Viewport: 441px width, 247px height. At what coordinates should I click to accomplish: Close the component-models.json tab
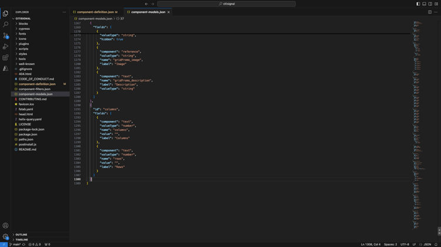pos(169,12)
